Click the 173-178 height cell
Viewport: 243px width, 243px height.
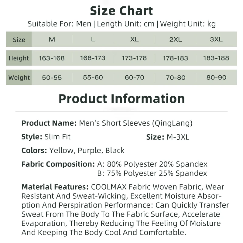click(134, 58)
